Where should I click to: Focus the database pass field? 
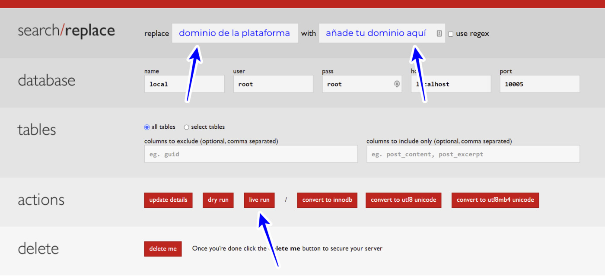click(x=357, y=84)
